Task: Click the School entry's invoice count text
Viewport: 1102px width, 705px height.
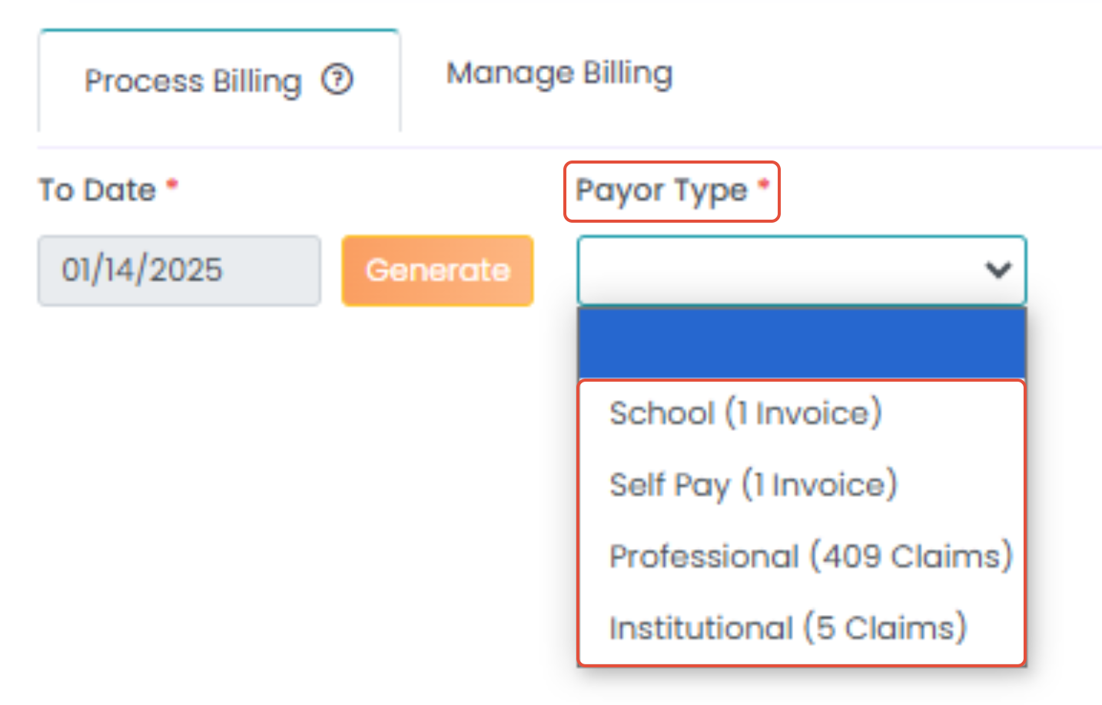Action: click(803, 414)
